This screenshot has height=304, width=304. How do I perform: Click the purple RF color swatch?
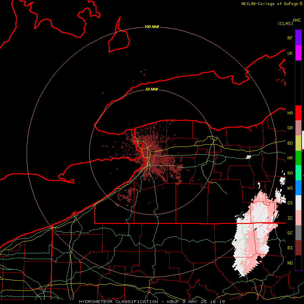pyautogui.click(x=298, y=38)
